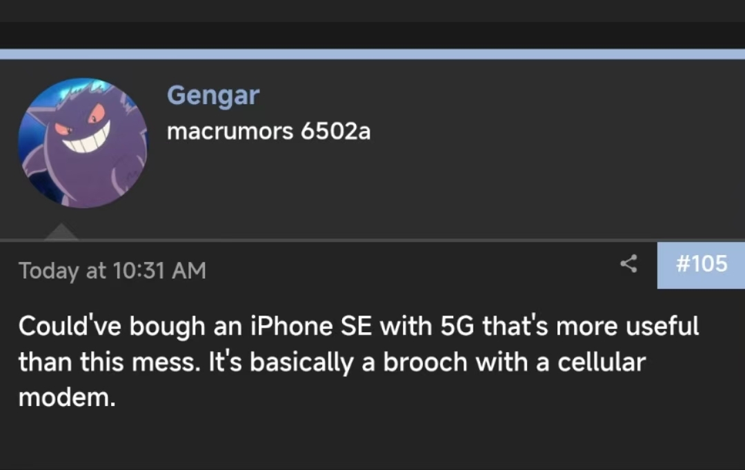Click the word modem ending the post
Screen dimensions: 745x470
pos(66,398)
